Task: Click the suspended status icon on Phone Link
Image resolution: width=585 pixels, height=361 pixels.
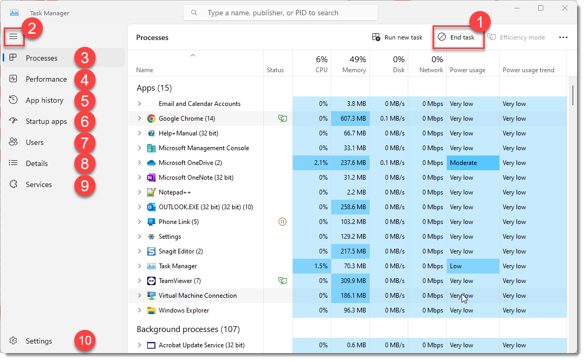Action: [283, 221]
